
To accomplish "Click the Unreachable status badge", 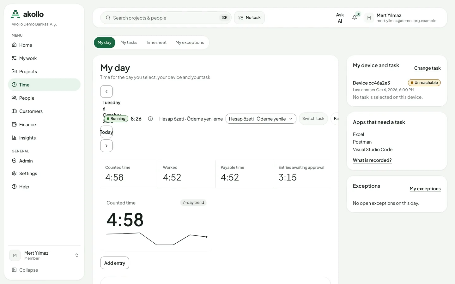I will coord(424,83).
